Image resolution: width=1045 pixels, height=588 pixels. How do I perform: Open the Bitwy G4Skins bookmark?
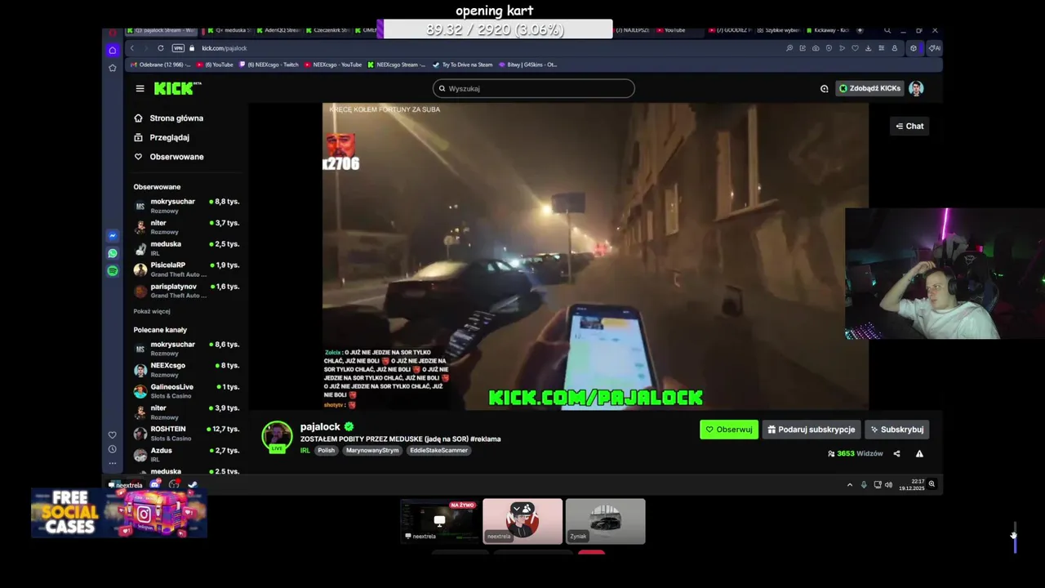527,65
